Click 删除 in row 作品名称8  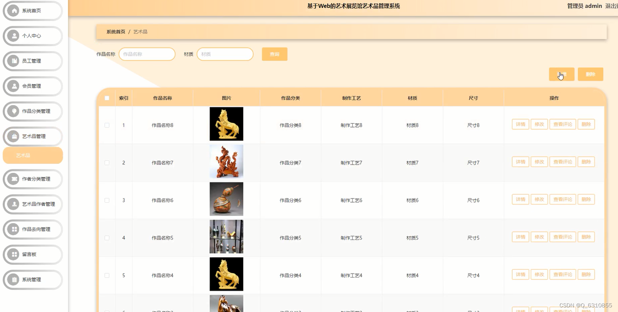tap(586, 124)
